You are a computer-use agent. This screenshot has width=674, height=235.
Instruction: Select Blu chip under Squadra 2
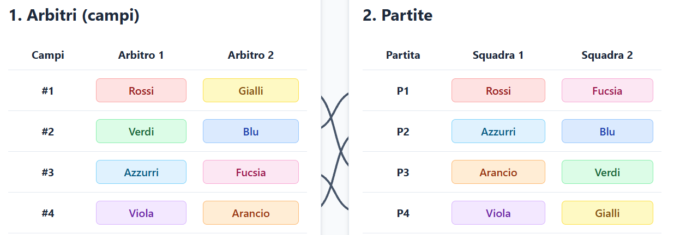pos(607,131)
